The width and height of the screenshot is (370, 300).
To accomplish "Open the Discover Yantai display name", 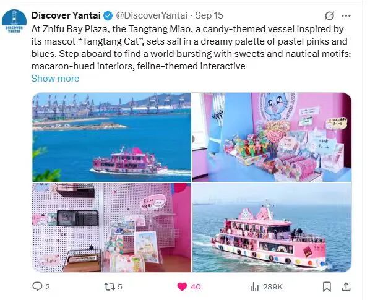I will 66,15.
